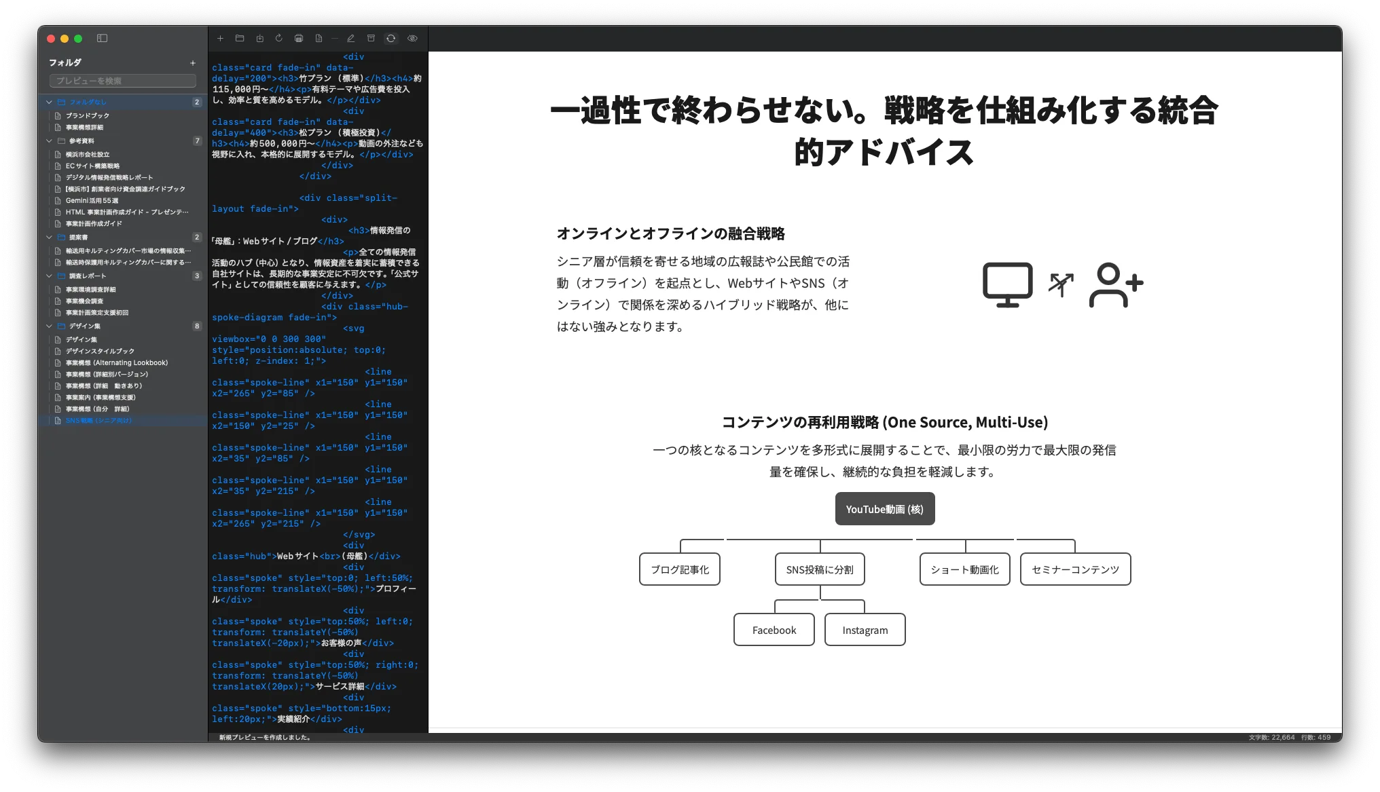
Task: Open the 事業構想 (詳細別バージョン) document
Action: coord(123,375)
